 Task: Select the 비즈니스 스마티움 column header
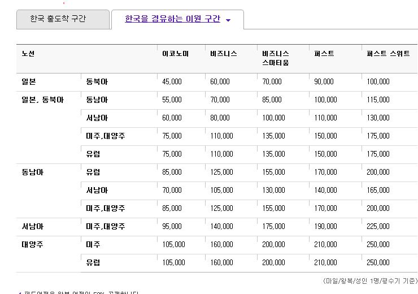click(276, 58)
